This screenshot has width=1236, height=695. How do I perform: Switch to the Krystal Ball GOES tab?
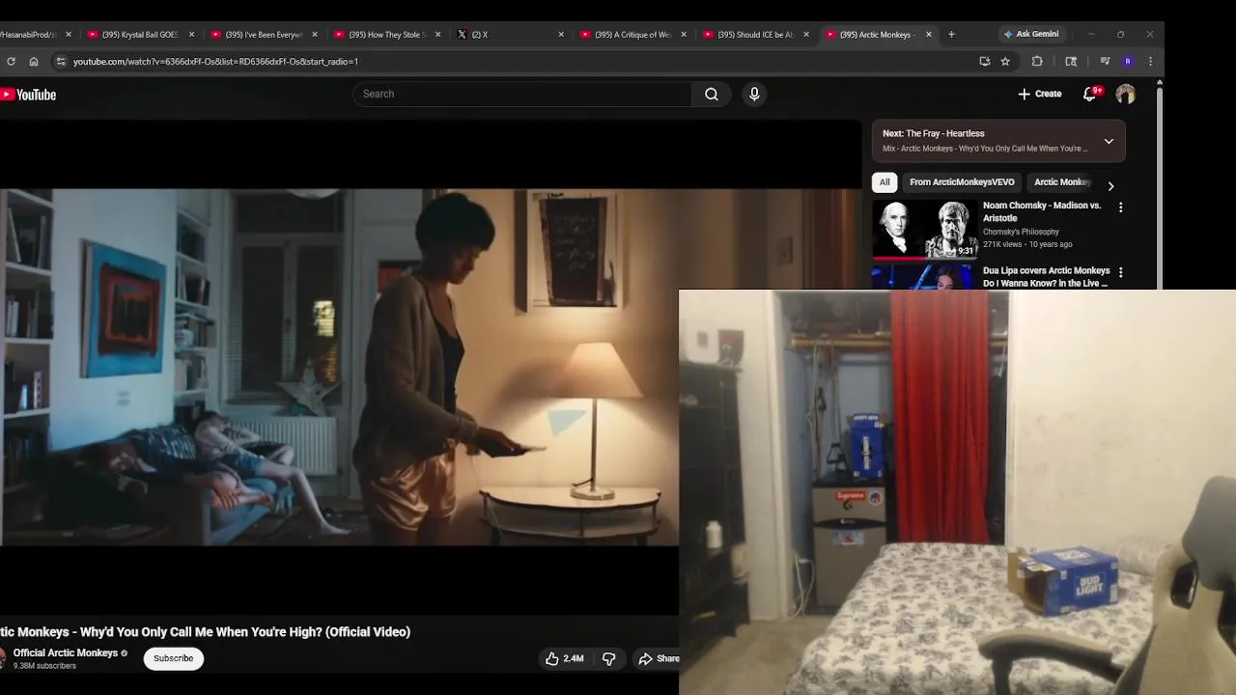[139, 34]
